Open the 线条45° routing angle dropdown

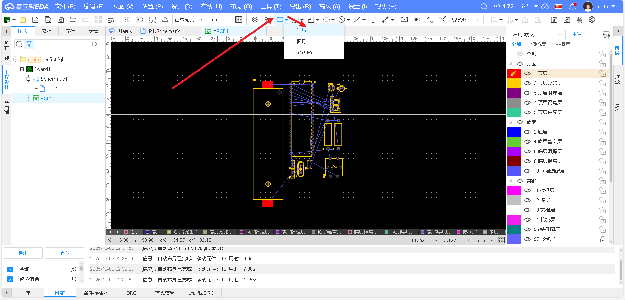click(466, 20)
